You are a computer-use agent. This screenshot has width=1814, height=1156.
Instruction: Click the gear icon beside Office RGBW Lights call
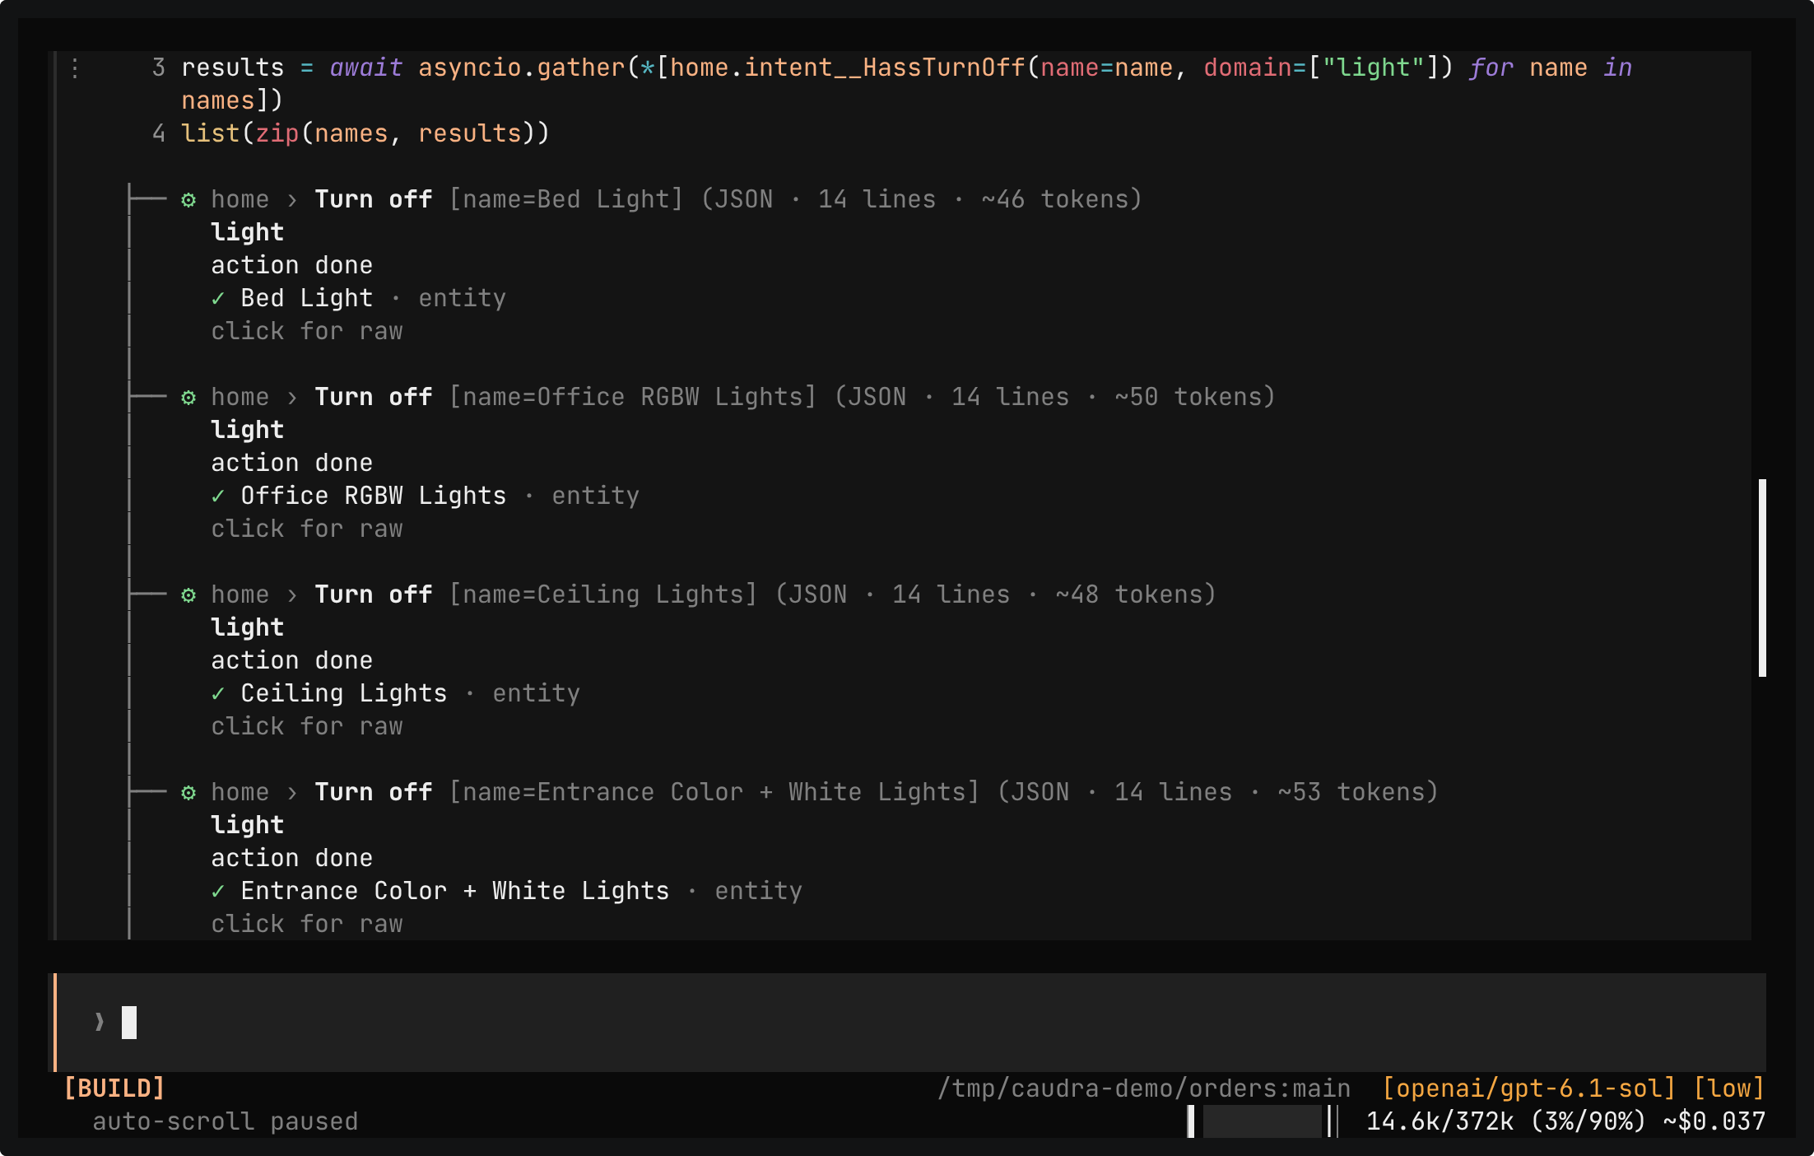point(188,397)
